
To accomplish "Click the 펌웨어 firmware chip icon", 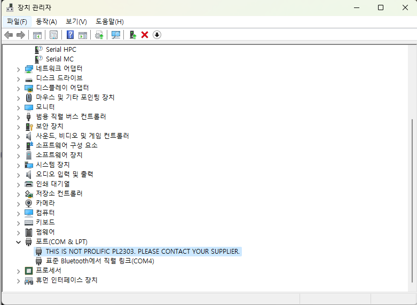I will [x=29, y=232].
